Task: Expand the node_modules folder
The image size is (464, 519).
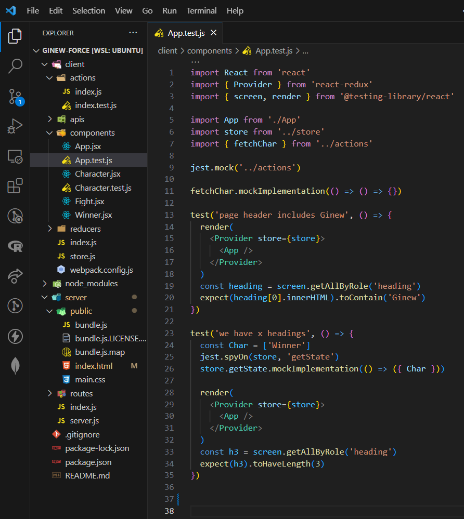Action: (x=45, y=284)
